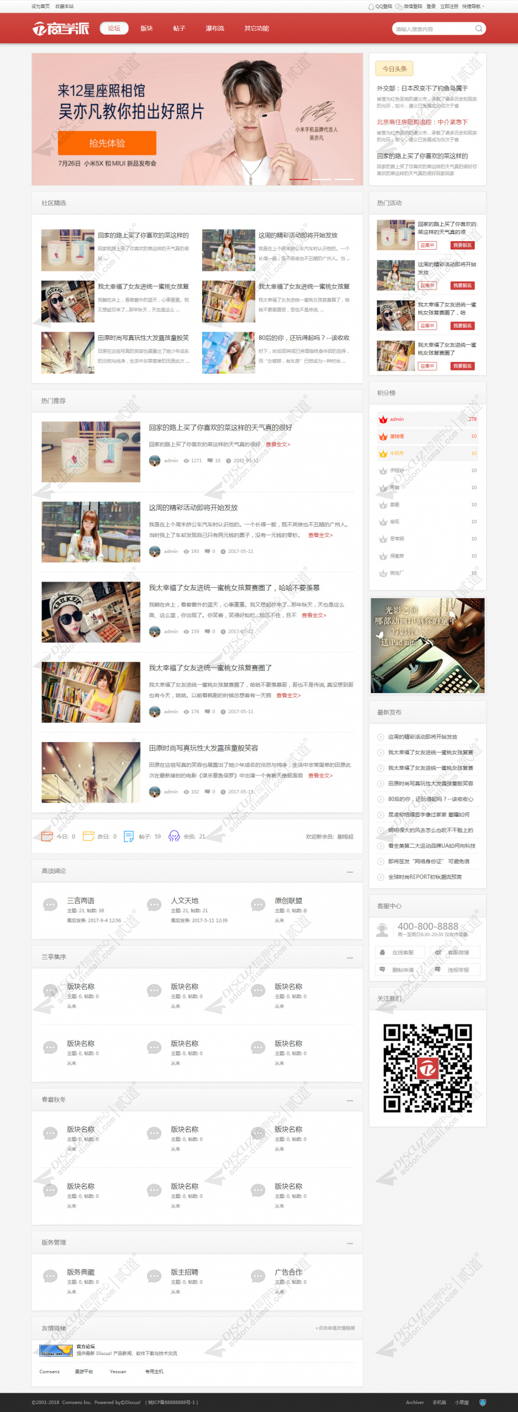Click the 设为首页 link
Viewport: 518px width, 1412px height.
(40, 6)
